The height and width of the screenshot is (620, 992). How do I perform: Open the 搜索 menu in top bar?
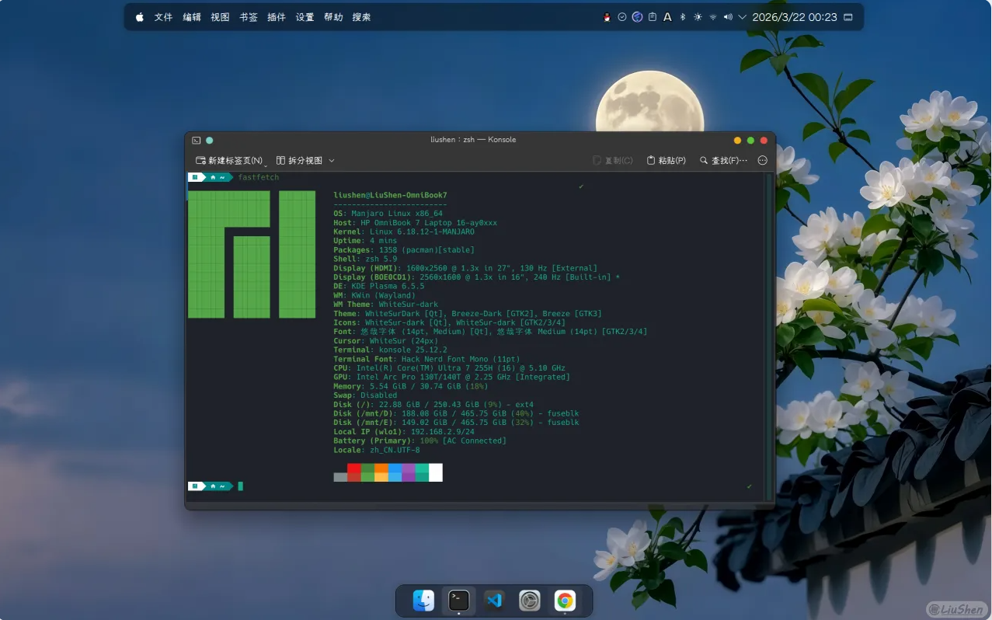click(361, 17)
